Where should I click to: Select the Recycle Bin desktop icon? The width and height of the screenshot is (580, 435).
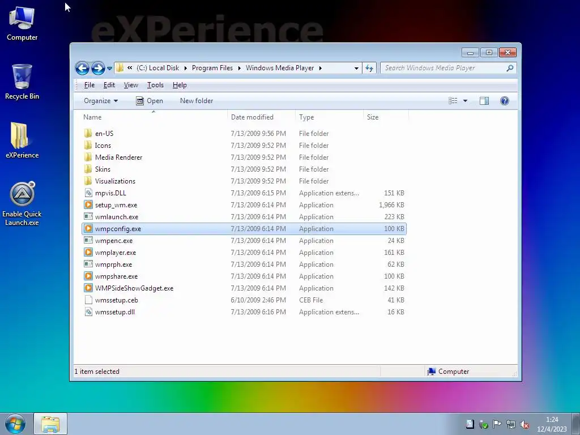[22, 82]
